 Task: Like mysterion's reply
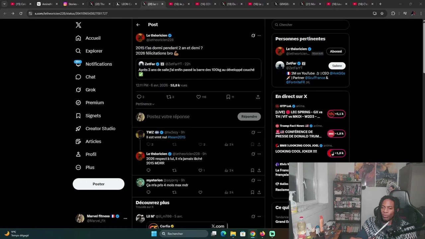tap(200, 192)
